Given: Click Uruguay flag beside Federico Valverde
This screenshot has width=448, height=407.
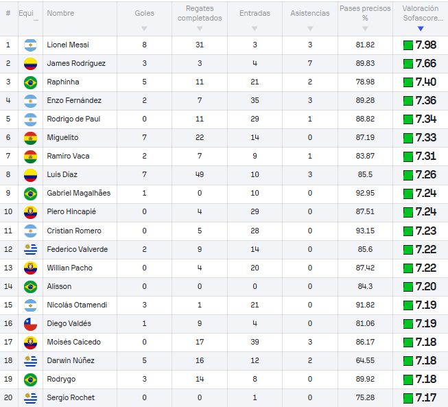Looking at the screenshot, I should pos(30,249).
